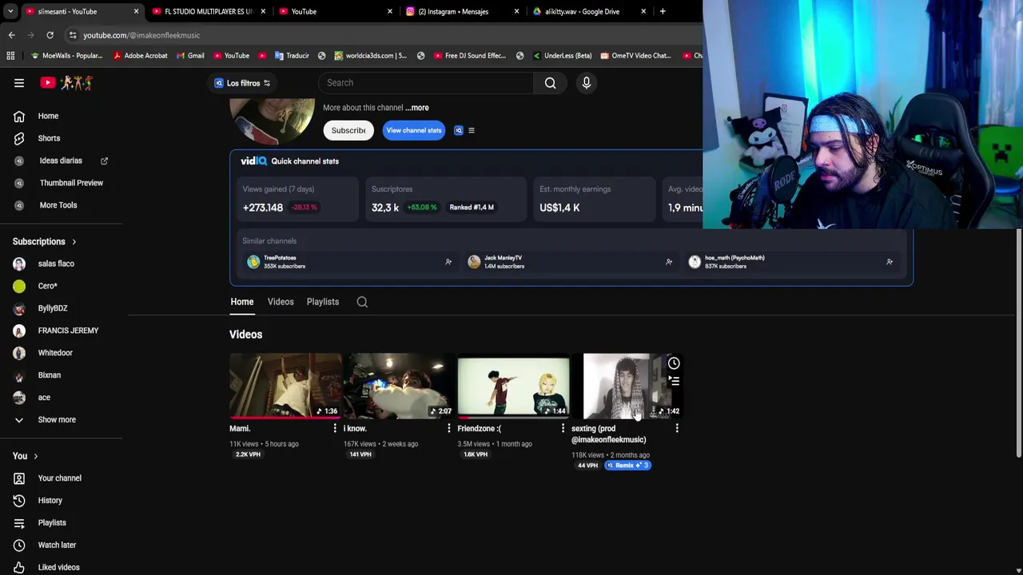Expand Show more subscriptions
This screenshot has width=1023, height=575.
pos(57,419)
